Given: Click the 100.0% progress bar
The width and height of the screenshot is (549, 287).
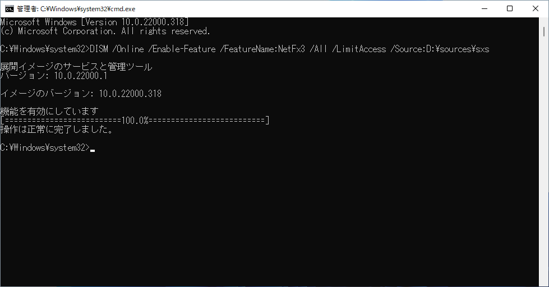Looking at the screenshot, I should 135,121.
